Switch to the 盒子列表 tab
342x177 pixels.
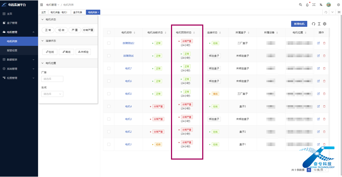tap(77, 12)
